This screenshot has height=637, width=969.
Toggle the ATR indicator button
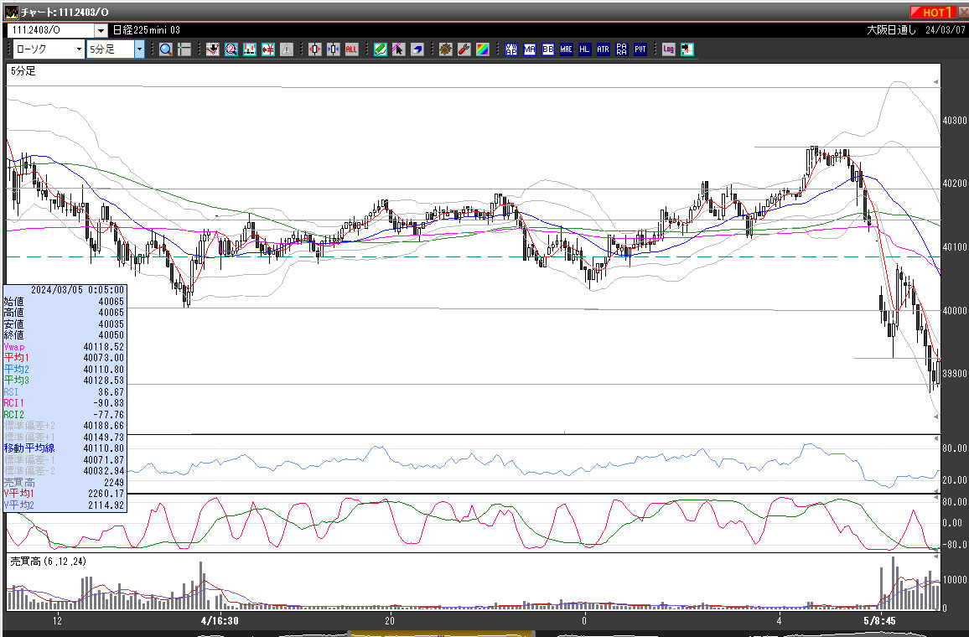pos(604,49)
